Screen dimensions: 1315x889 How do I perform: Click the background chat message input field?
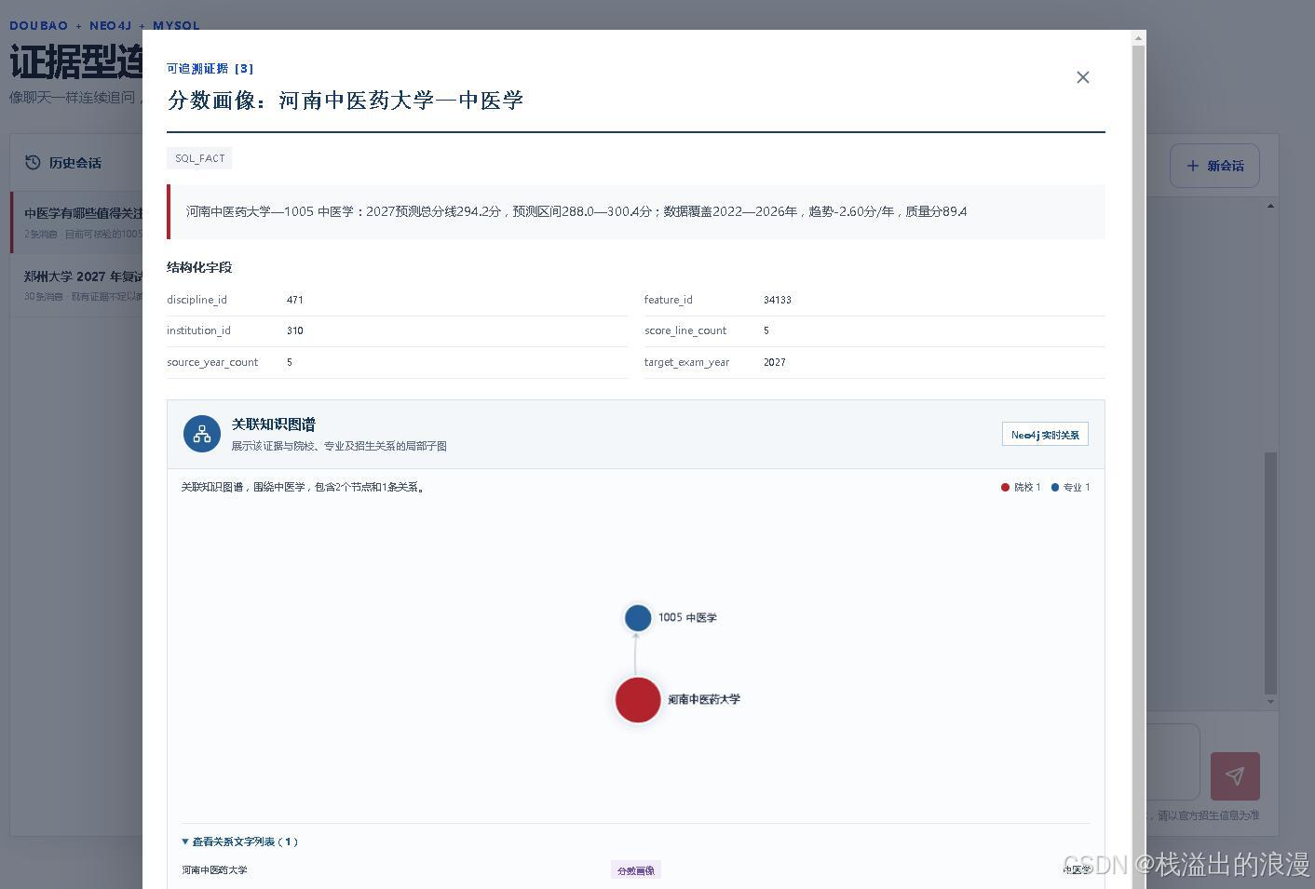click(1173, 761)
